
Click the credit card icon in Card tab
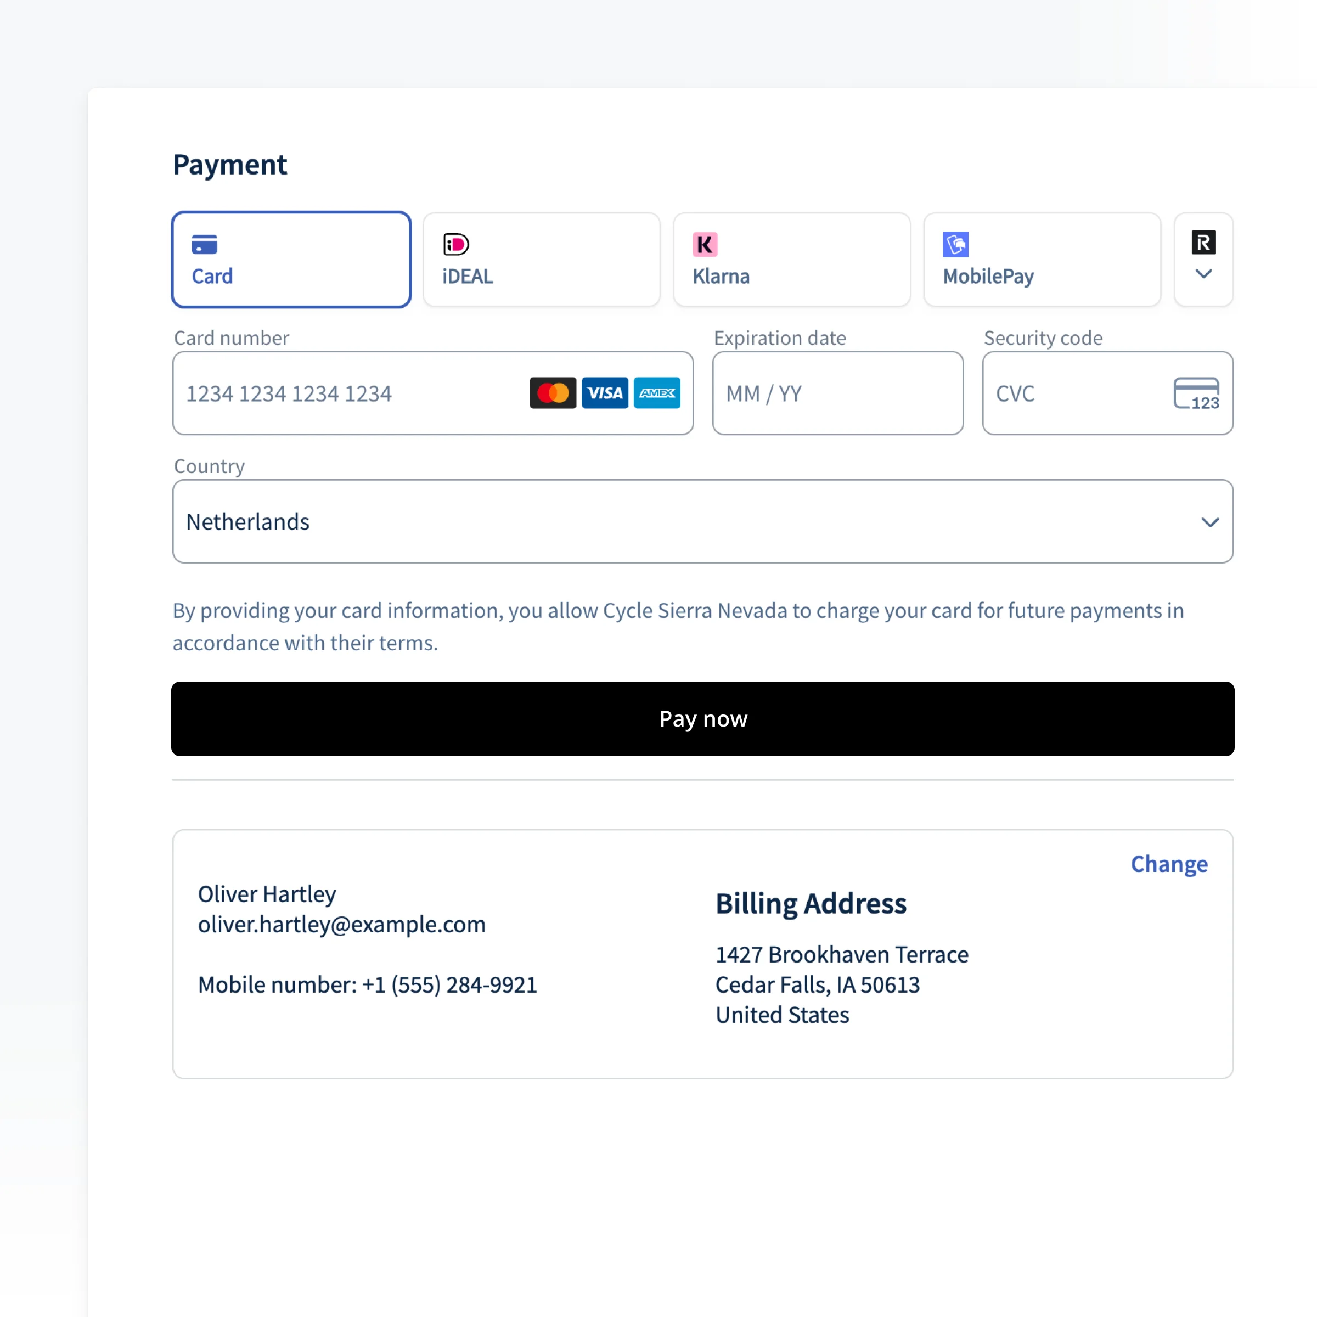click(x=204, y=244)
